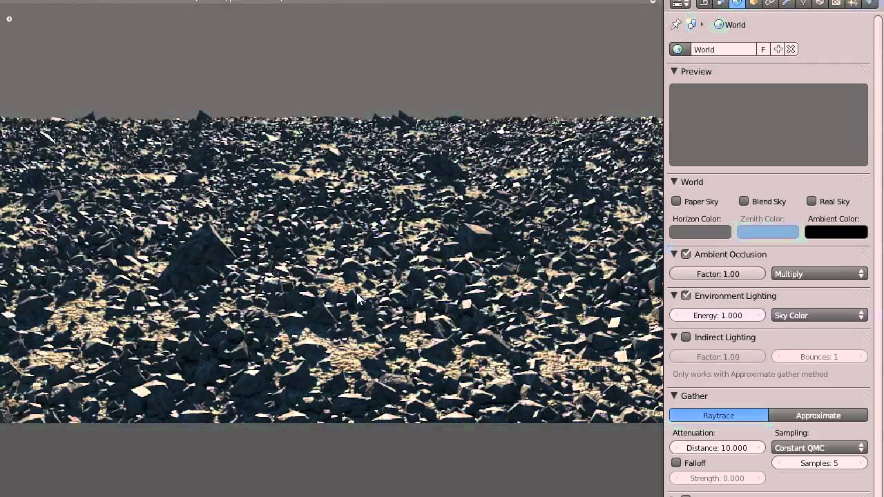Click the Bounces 1 field
This screenshot has height=497, width=884.
(x=820, y=357)
